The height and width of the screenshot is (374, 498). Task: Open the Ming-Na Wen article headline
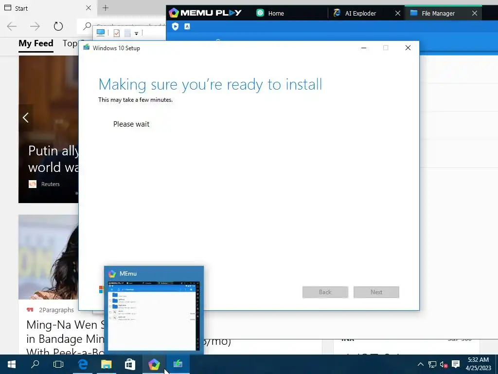click(x=66, y=339)
